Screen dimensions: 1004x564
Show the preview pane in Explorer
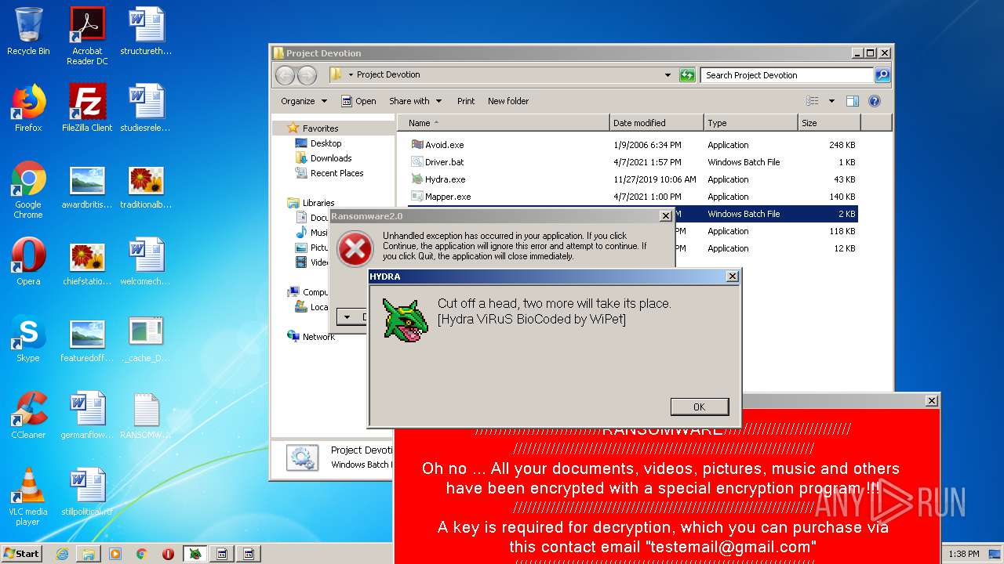coord(853,101)
